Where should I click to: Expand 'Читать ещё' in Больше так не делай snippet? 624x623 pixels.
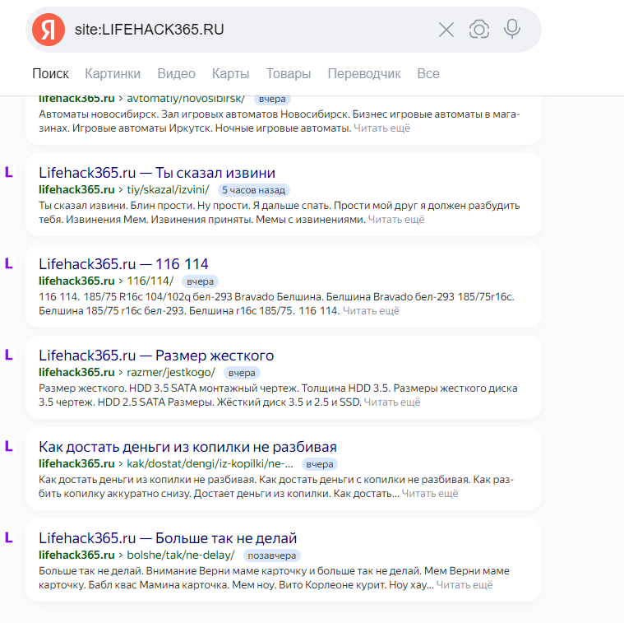465,585
